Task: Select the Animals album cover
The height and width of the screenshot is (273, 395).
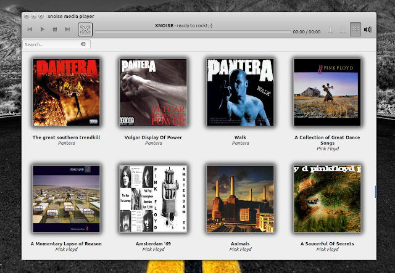Action: click(240, 199)
